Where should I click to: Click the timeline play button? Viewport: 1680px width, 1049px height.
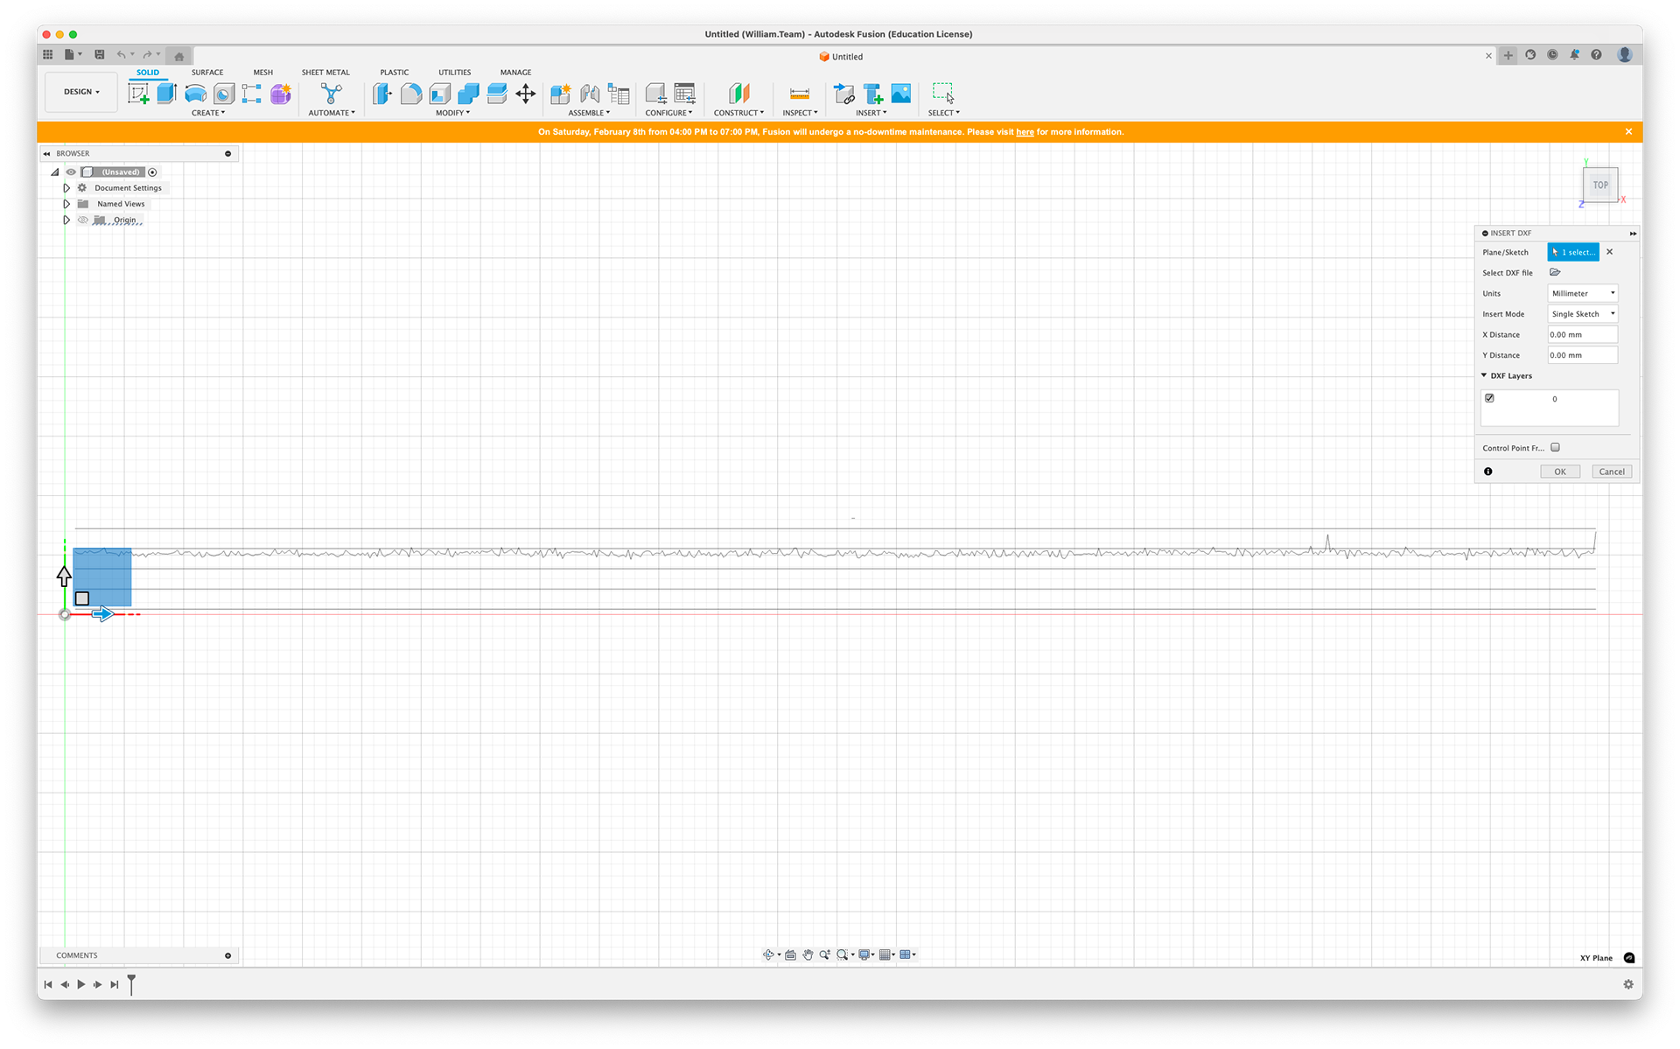81,984
